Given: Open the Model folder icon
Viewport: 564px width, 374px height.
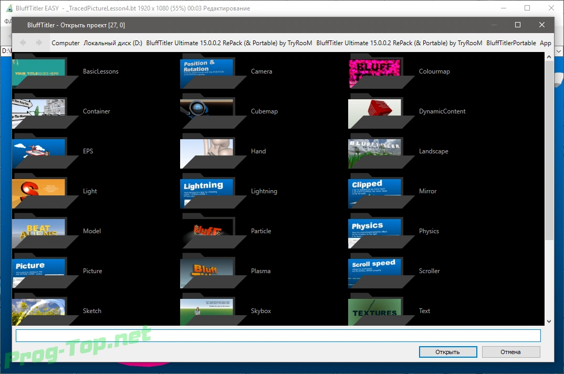Looking at the screenshot, I should (x=45, y=231).
